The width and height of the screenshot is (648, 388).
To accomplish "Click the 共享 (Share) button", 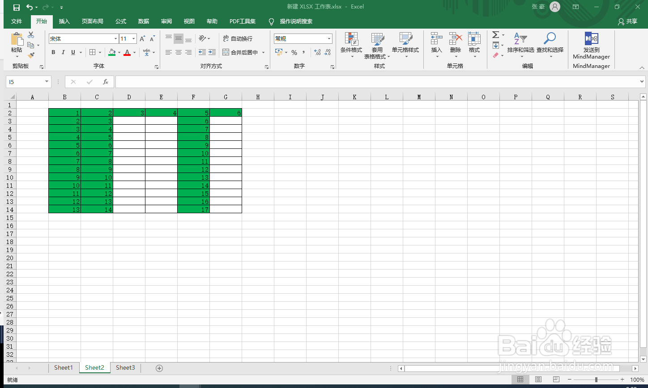I will click(627, 21).
